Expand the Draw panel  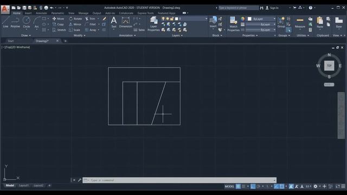point(26,35)
